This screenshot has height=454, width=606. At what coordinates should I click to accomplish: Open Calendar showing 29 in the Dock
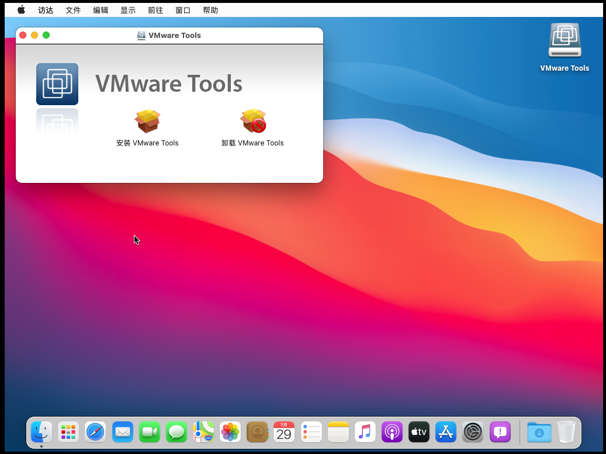click(x=284, y=432)
